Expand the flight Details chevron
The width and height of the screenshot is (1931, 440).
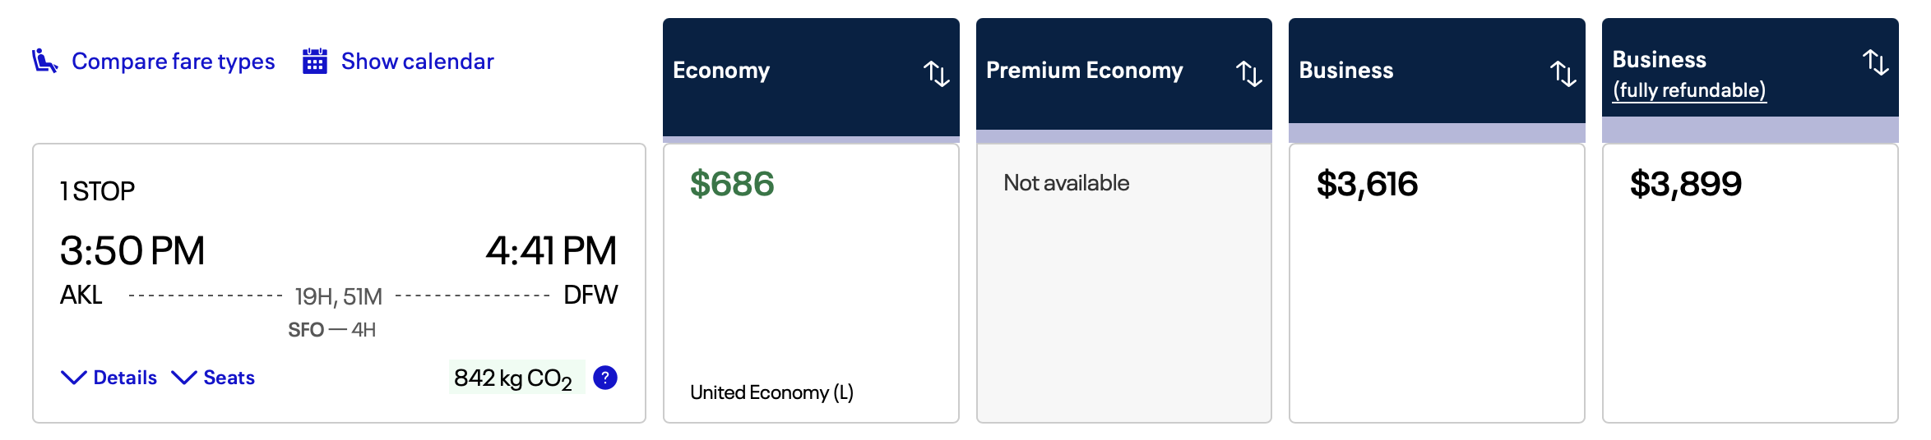[x=74, y=378]
